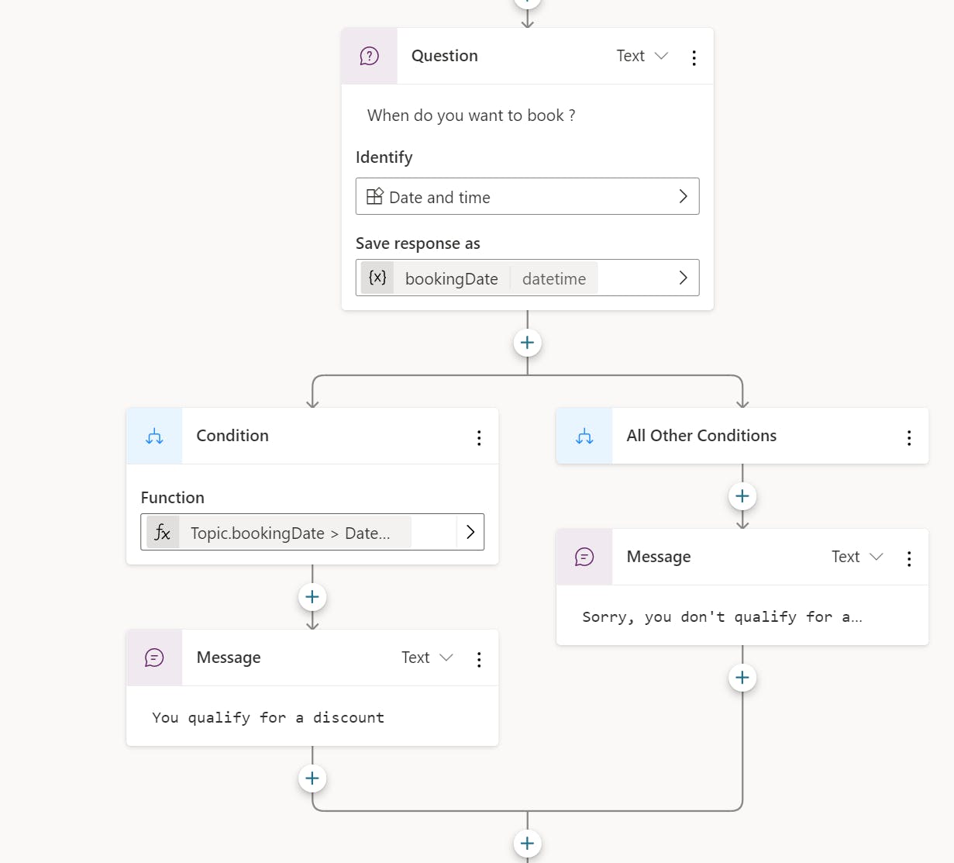Expand the Date and time entity selector
This screenshot has width=954, height=863.
pyautogui.click(x=683, y=197)
